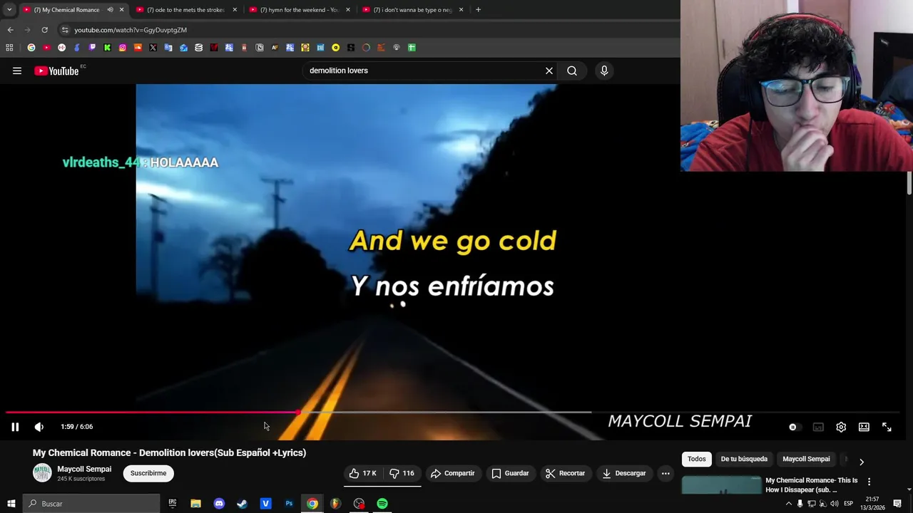The image size is (913, 513).
Task: Download the video with Descargar
Action: (623, 473)
